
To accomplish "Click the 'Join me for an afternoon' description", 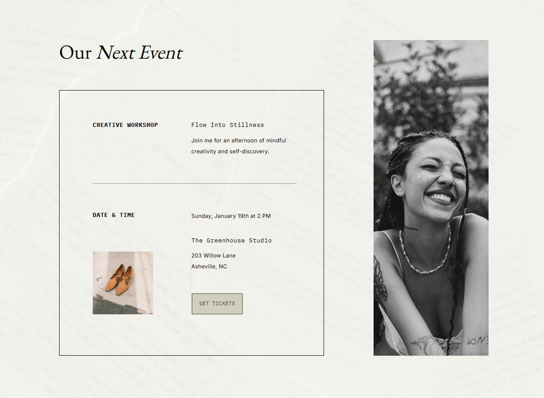I will tap(239, 141).
